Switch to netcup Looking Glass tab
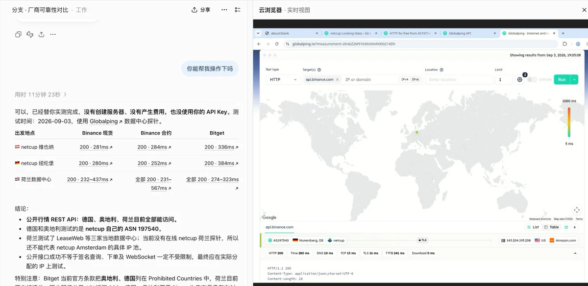588x286 pixels. tap(351, 33)
